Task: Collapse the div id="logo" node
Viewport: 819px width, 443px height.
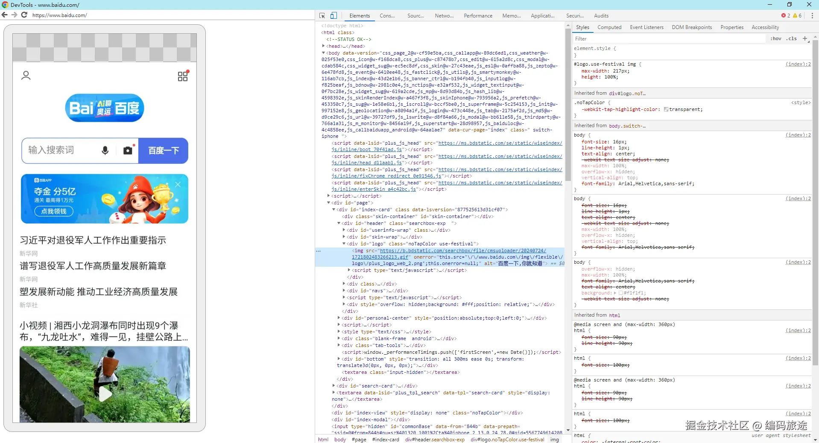Action: click(x=344, y=244)
